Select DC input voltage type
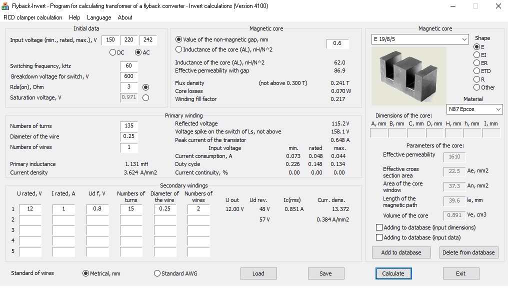 [112, 52]
